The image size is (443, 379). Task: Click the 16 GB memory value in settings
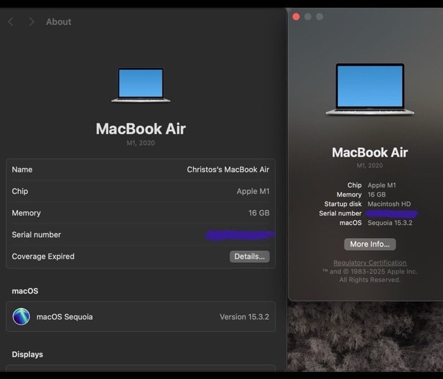259,213
